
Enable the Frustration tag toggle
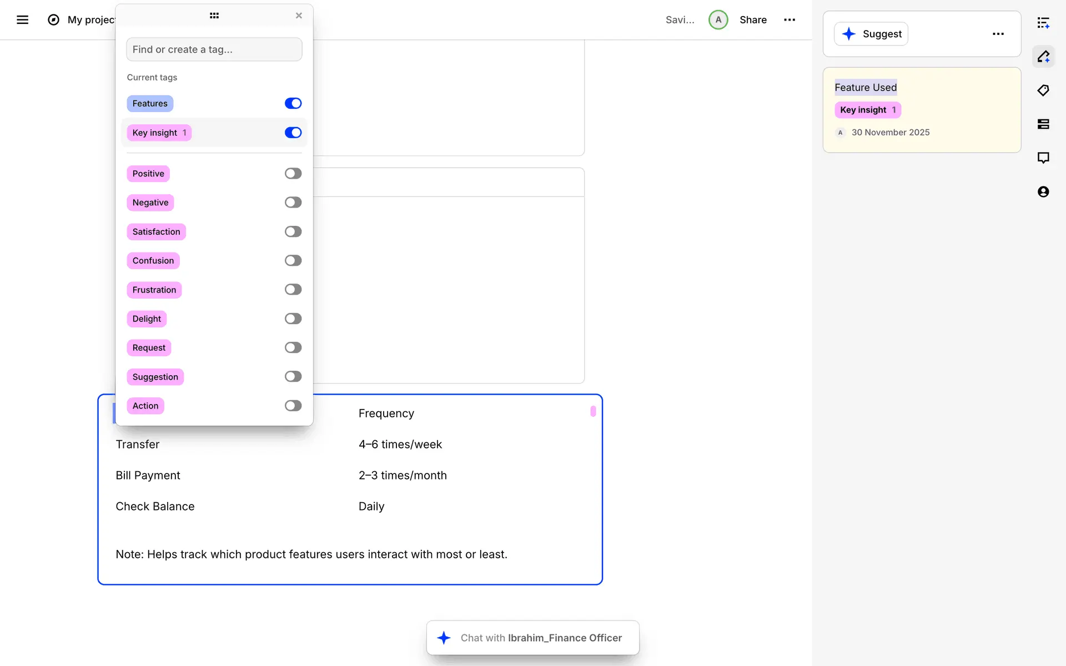pos(293,290)
